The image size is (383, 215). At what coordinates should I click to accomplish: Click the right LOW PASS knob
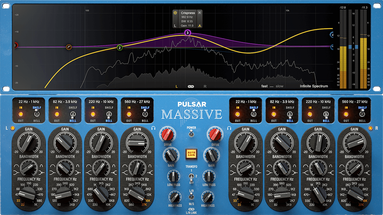[x=209, y=176]
